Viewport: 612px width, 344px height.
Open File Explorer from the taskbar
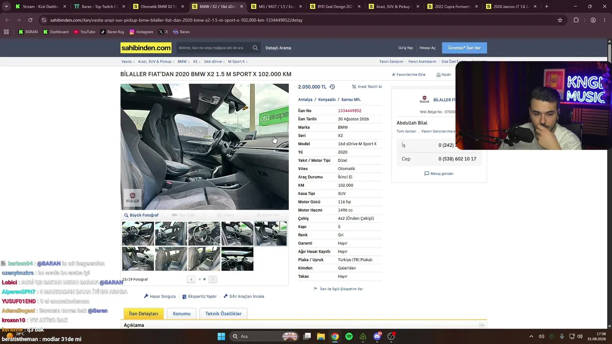(321, 336)
